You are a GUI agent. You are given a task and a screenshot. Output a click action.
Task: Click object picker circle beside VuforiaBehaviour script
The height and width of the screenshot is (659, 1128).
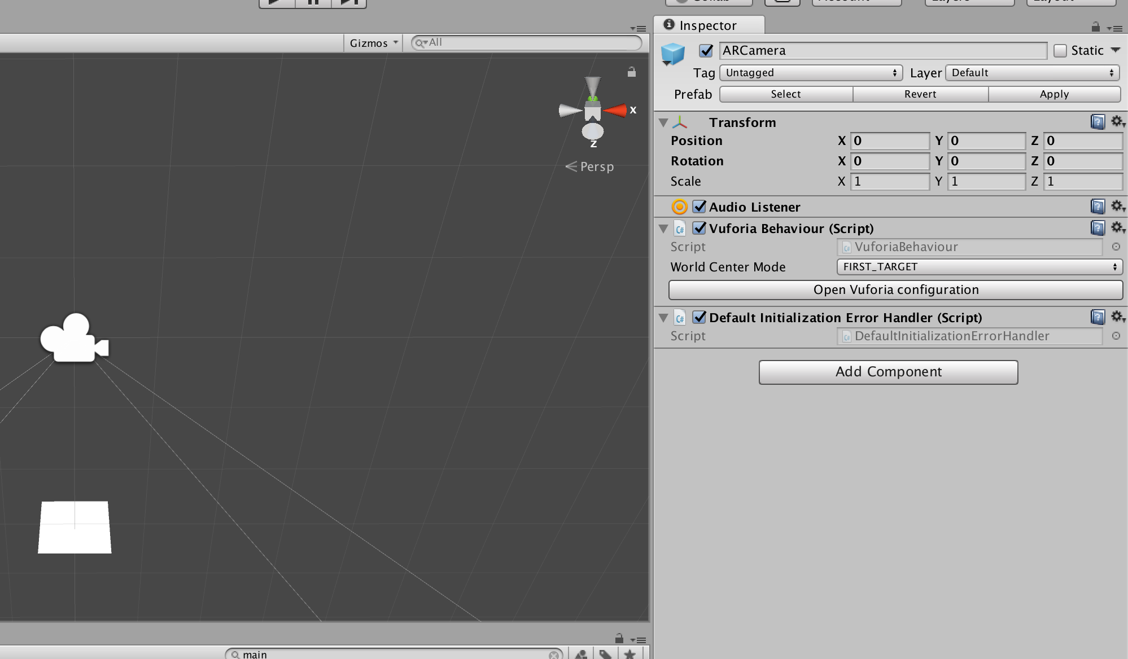tap(1116, 247)
